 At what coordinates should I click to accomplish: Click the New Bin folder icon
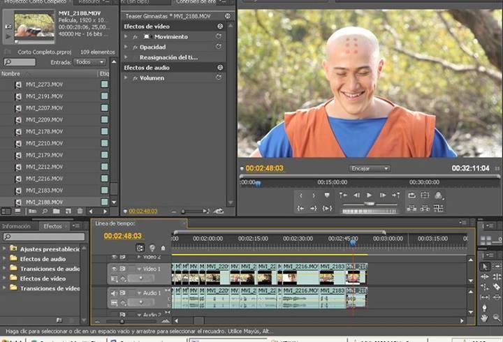(55, 211)
